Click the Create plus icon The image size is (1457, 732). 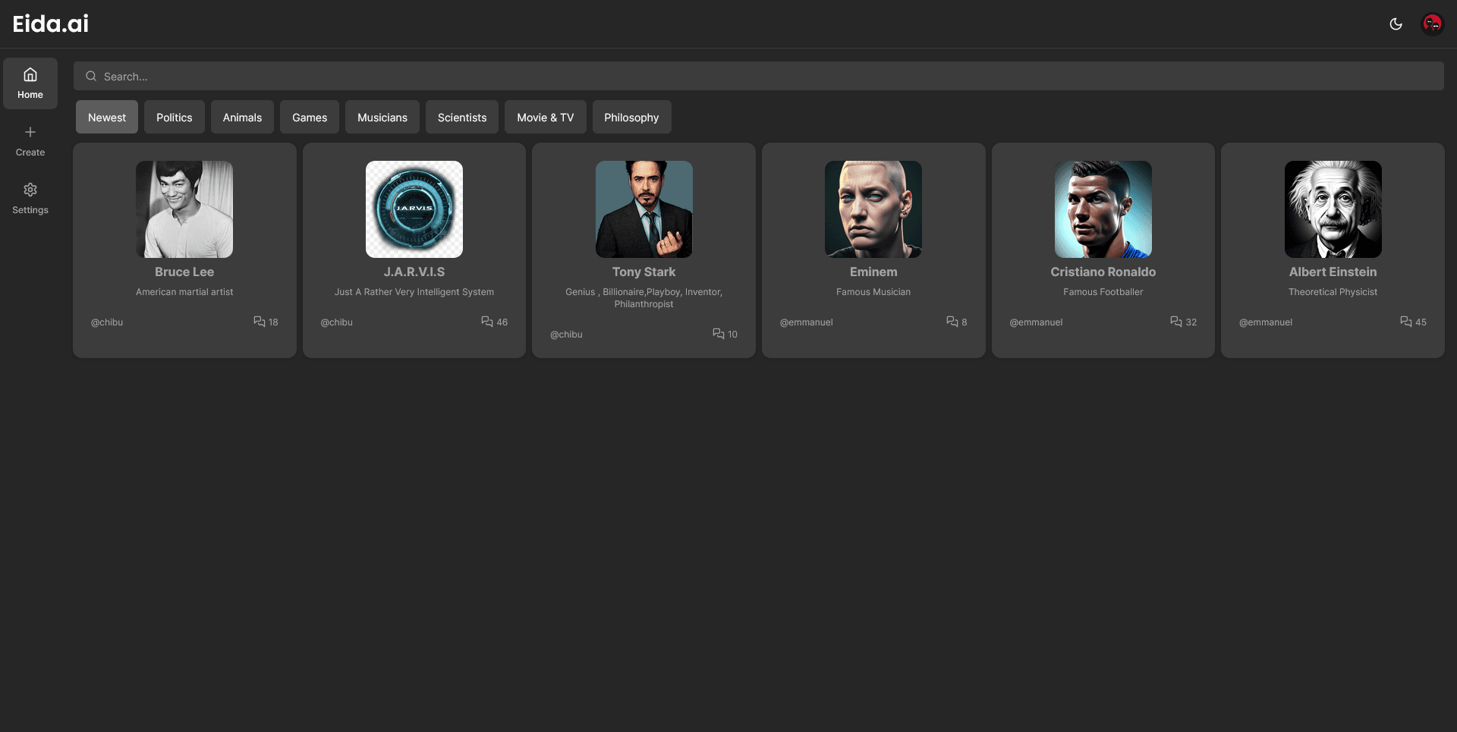point(30,132)
